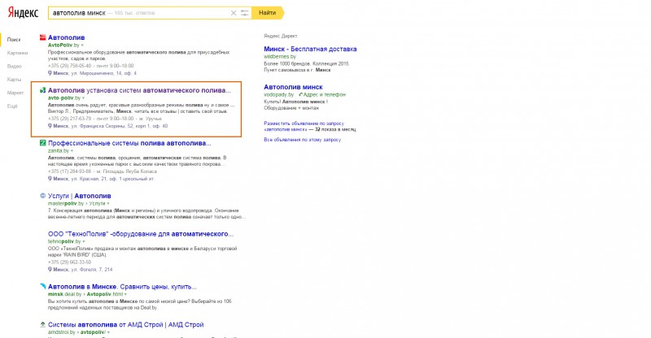Click the green favicon of amdstroi.by result
651x338 pixels.
click(x=42, y=324)
